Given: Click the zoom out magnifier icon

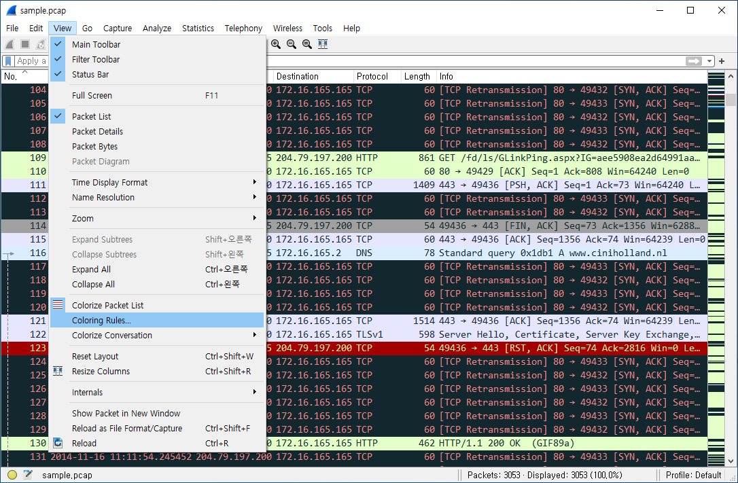Looking at the screenshot, I should point(292,44).
